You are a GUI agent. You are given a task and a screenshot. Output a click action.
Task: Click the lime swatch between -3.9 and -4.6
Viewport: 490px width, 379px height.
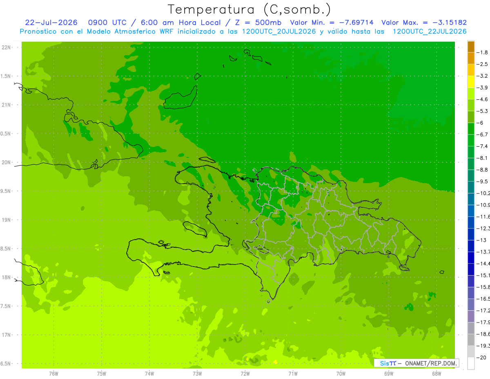[x=471, y=94]
